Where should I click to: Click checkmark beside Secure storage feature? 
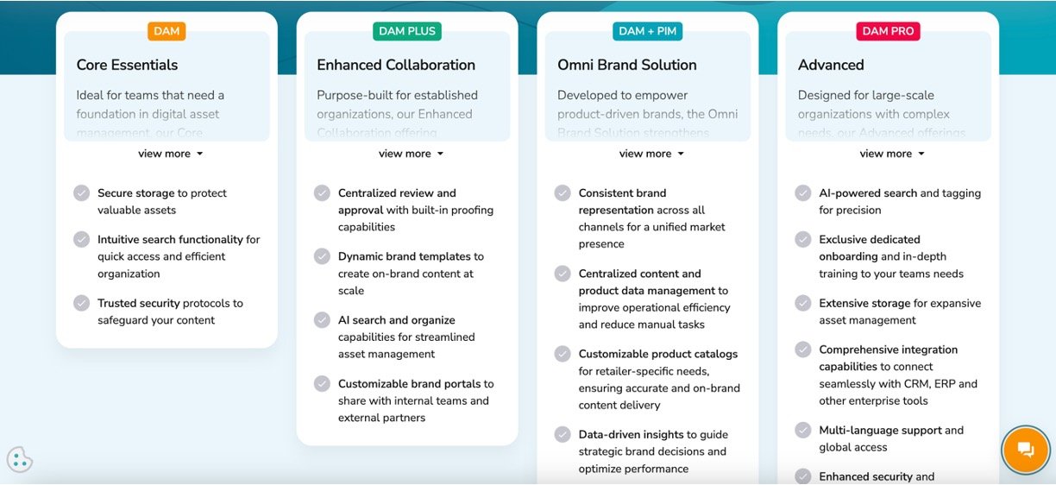82,193
